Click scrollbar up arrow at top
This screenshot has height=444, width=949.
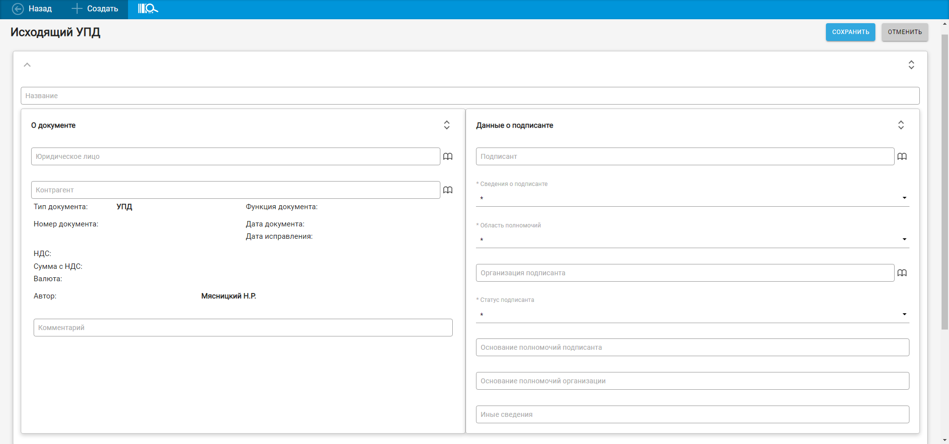(x=945, y=23)
